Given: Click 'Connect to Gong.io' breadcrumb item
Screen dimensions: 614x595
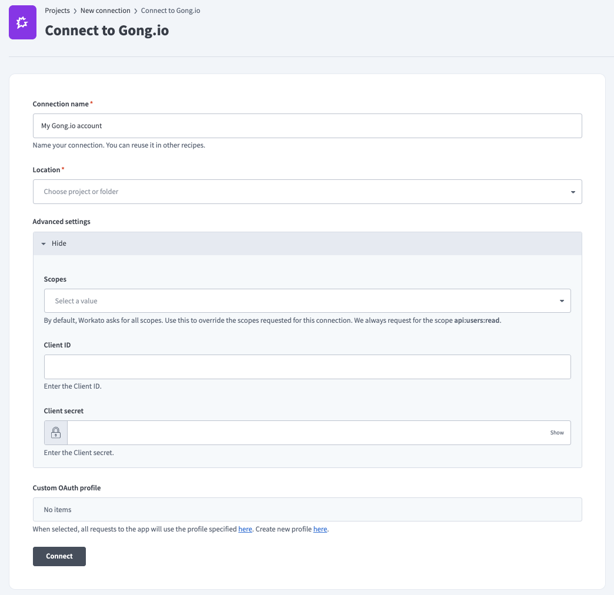Looking at the screenshot, I should point(171,11).
